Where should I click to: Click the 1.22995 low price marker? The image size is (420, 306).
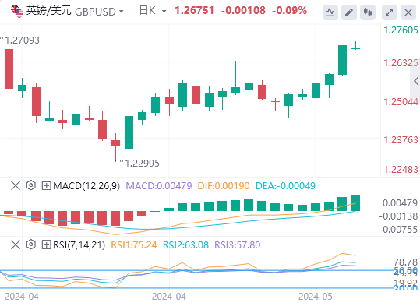143,163
